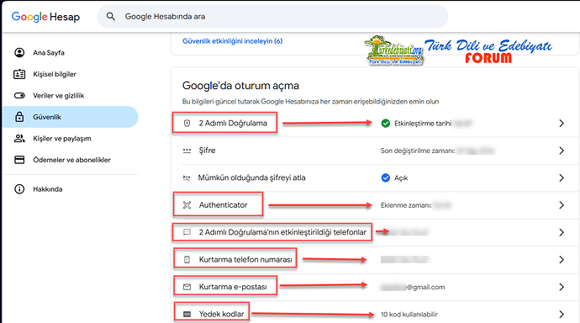
Task: Click chevron on Mümkün olduğunda şifreyi atla row
Action: (x=562, y=178)
